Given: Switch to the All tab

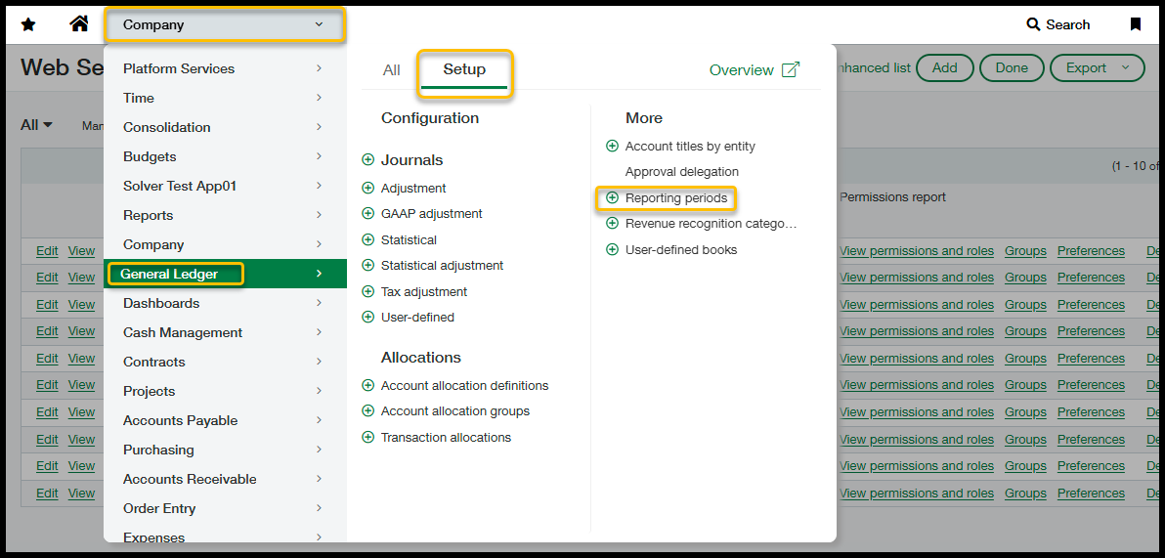Looking at the screenshot, I should coord(392,70).
